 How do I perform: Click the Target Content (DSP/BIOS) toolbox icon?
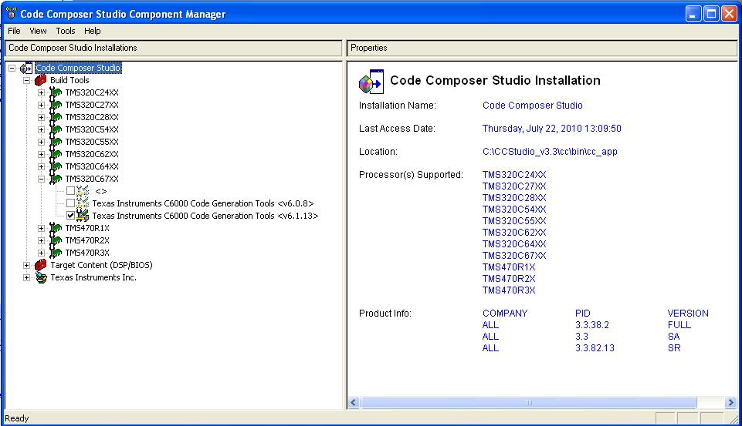(41, 265)
